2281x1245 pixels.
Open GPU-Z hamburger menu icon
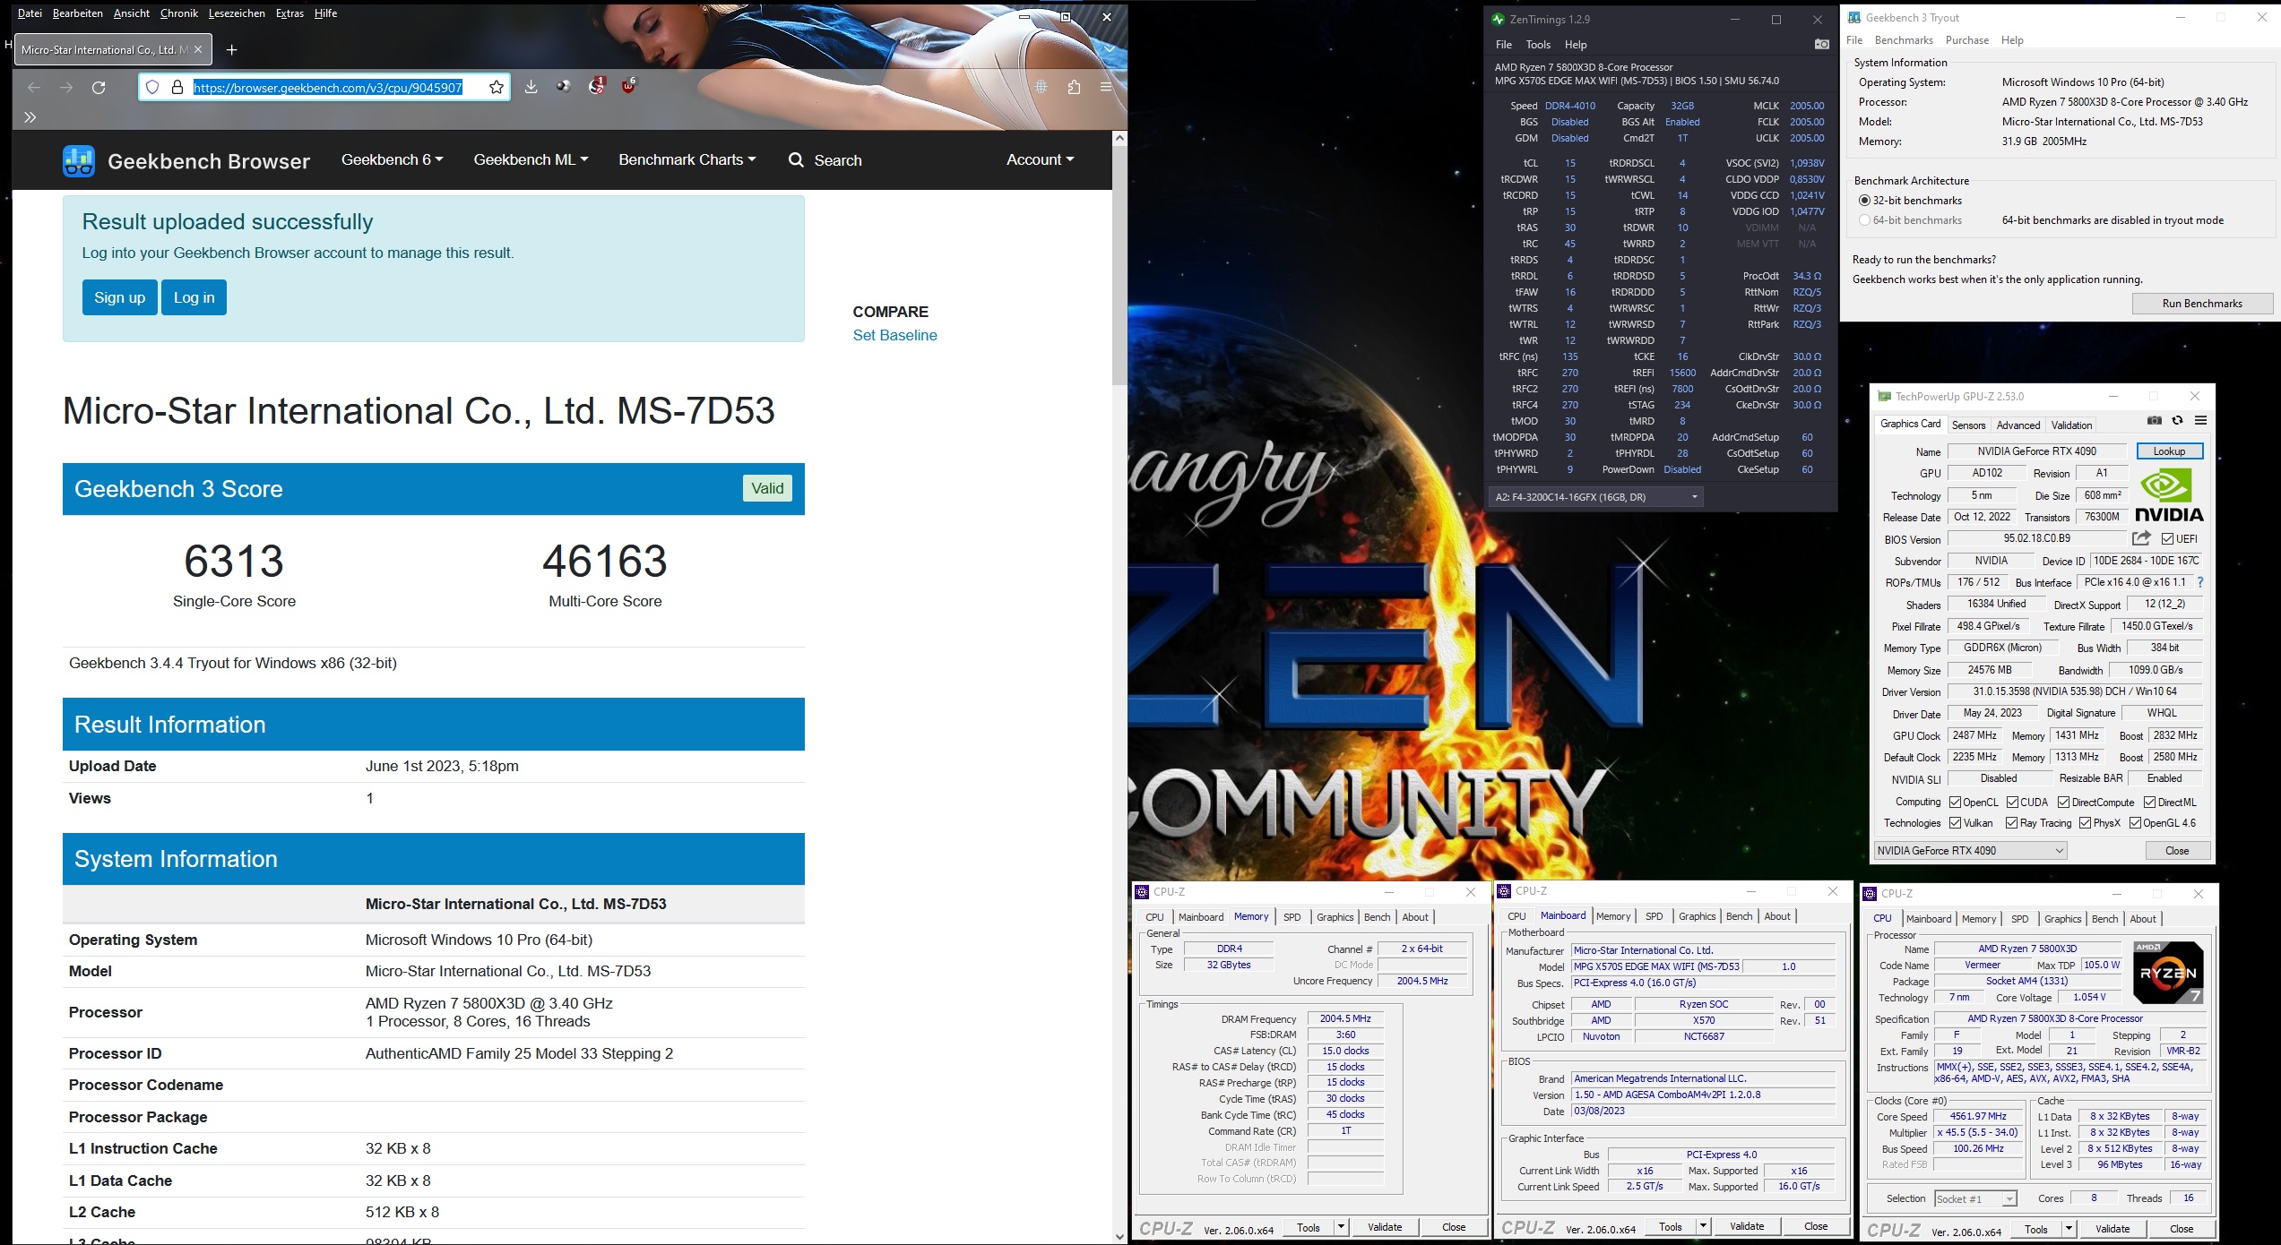[2200, 421]
